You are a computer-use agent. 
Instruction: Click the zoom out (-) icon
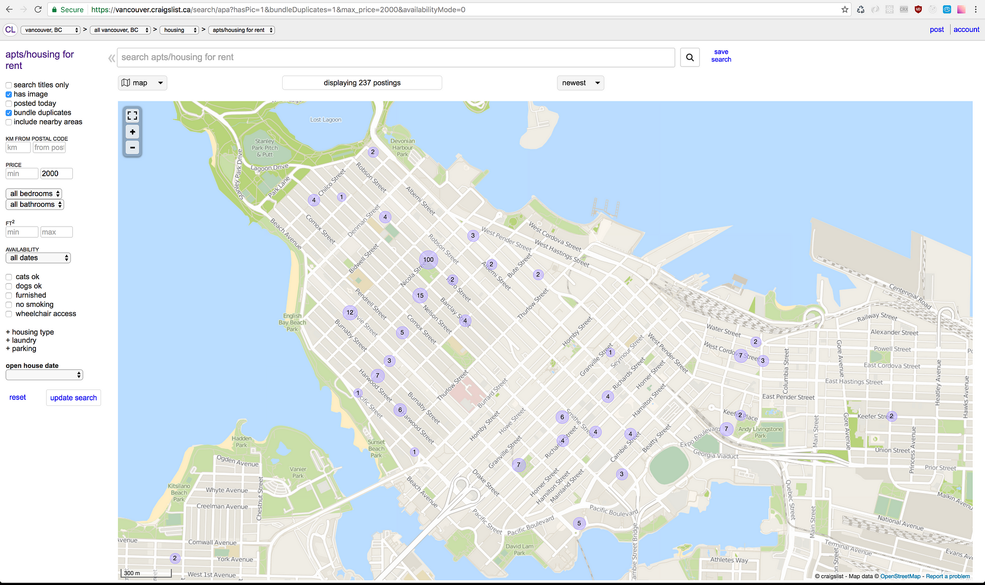132,147
